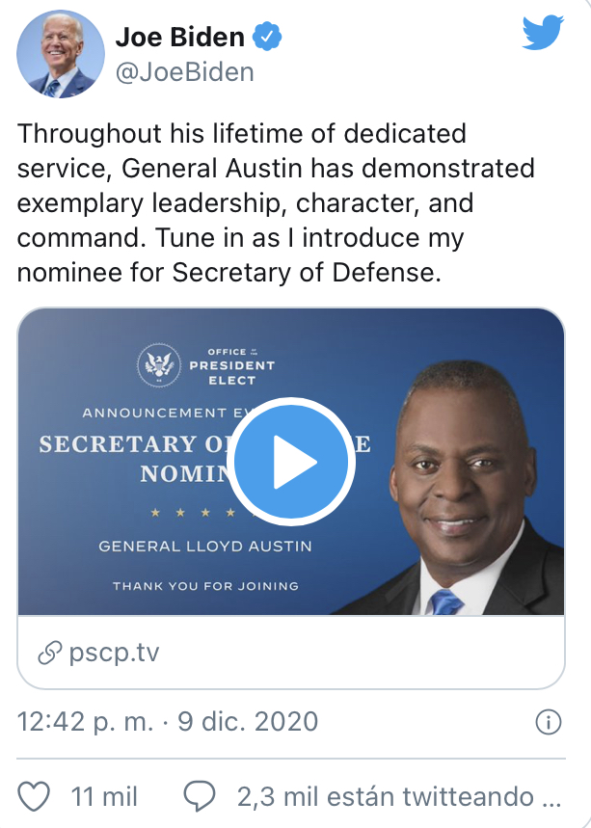Click the Twitter bird logo
The height and width of the screenshot is (828, 591).
tap(543, 33)
